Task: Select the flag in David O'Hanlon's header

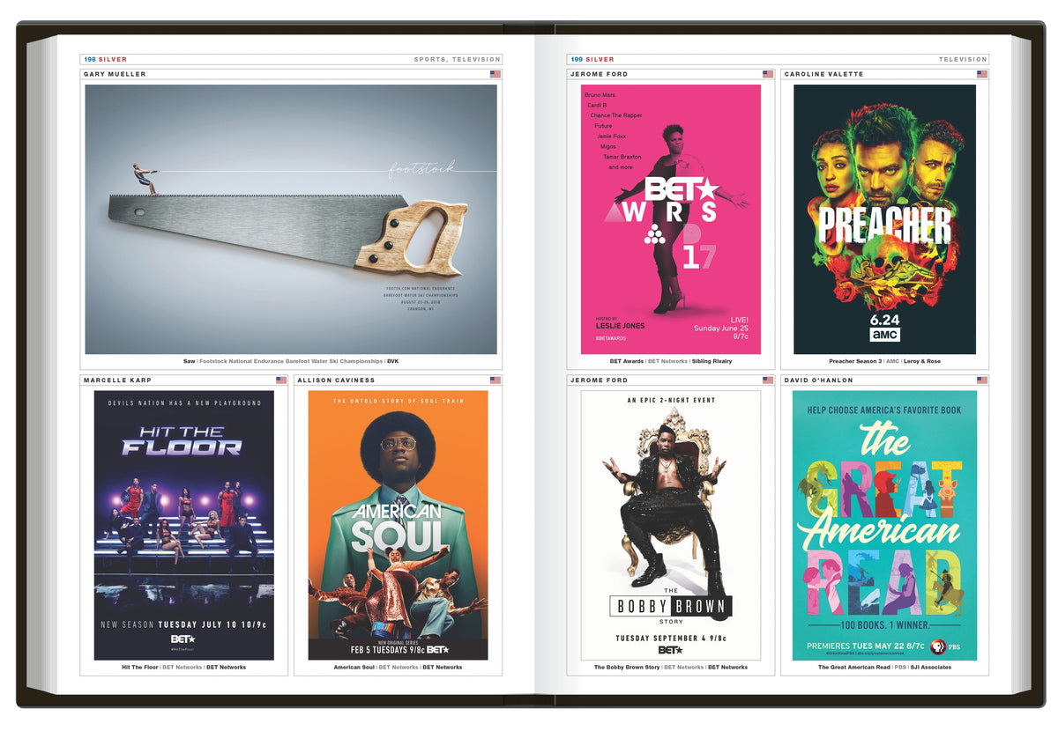Action: click(x=981, y=380)
